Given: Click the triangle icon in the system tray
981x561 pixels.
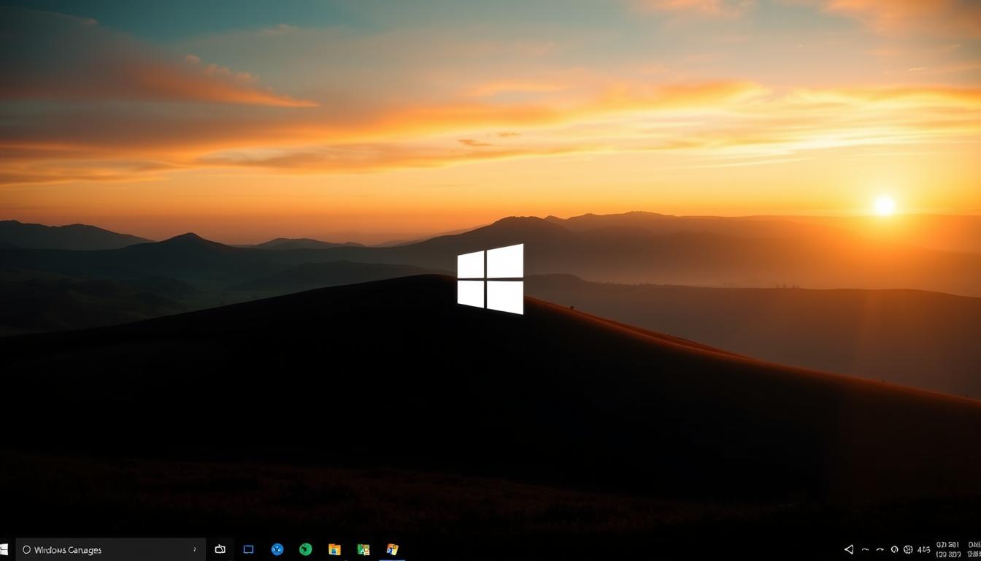Looking at the screenshot, I should pyautogui.click(x=849, y=549).
